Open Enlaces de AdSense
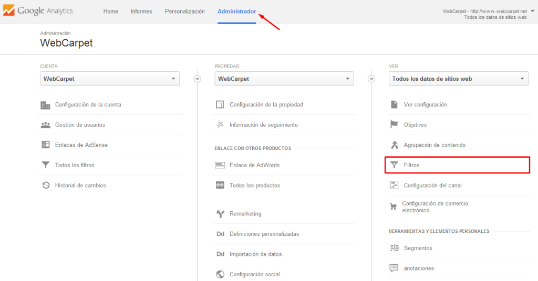538x281 pixels. (x=81, y=145)
